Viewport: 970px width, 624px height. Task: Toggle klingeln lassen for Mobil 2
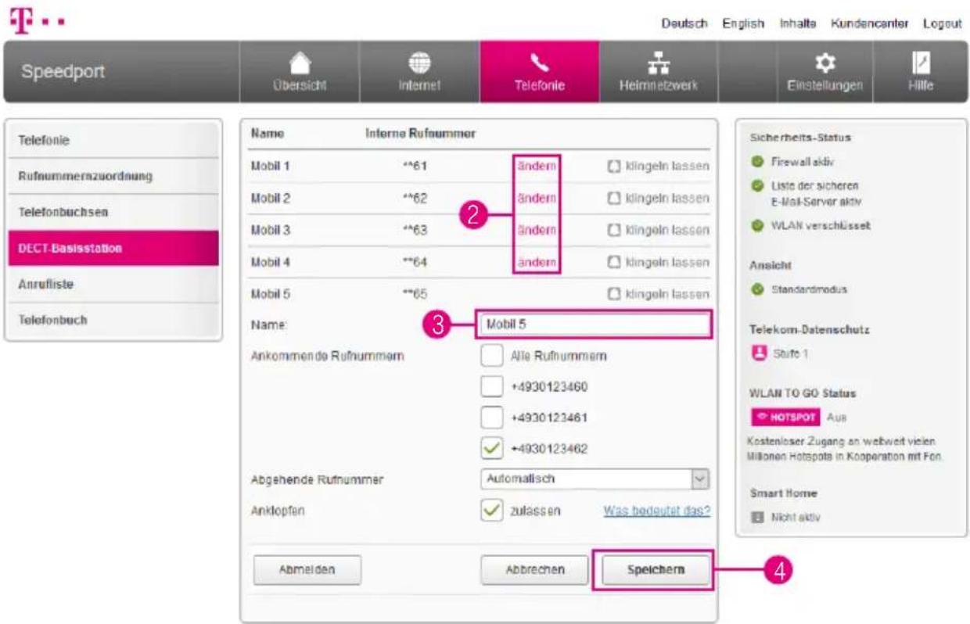click(613, 198)
